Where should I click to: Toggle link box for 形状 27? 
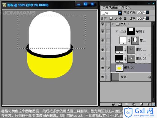point(108,59)
